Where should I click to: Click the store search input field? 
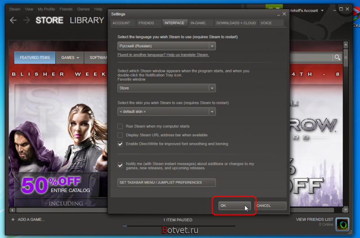311,58
